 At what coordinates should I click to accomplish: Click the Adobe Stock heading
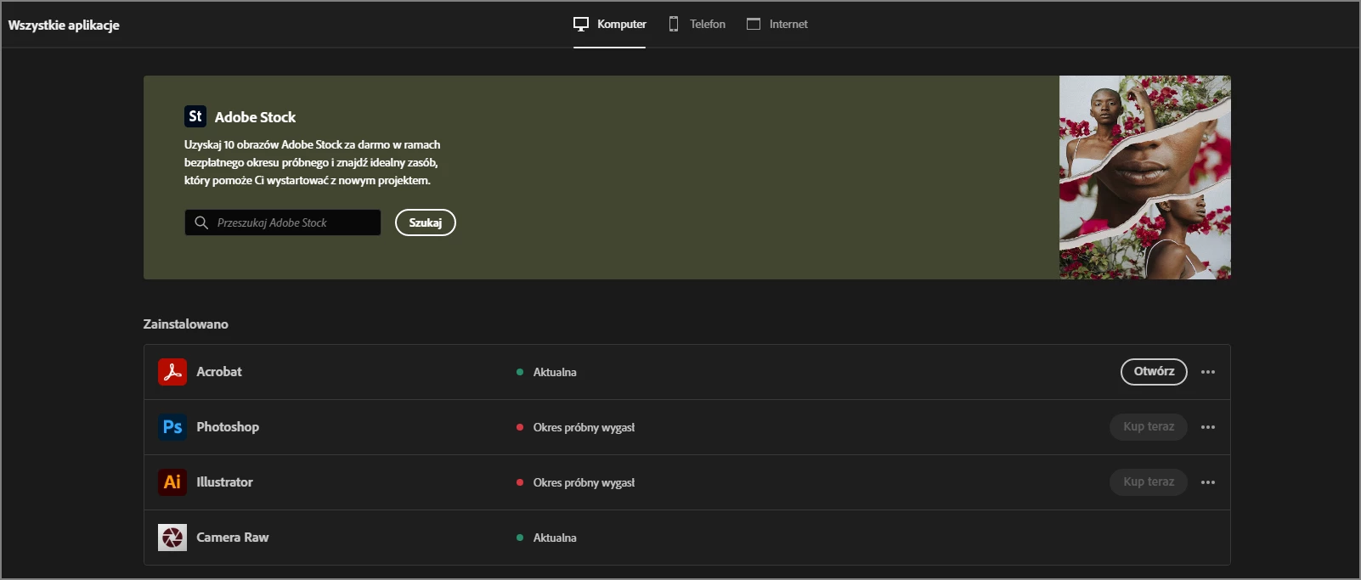(x=255, y=117)
